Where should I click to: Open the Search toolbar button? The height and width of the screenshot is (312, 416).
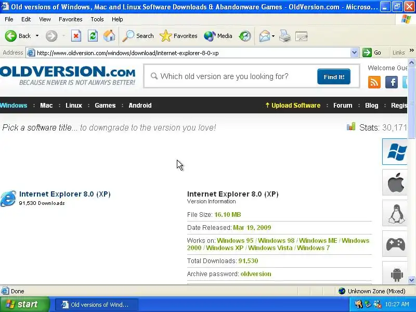138,36
